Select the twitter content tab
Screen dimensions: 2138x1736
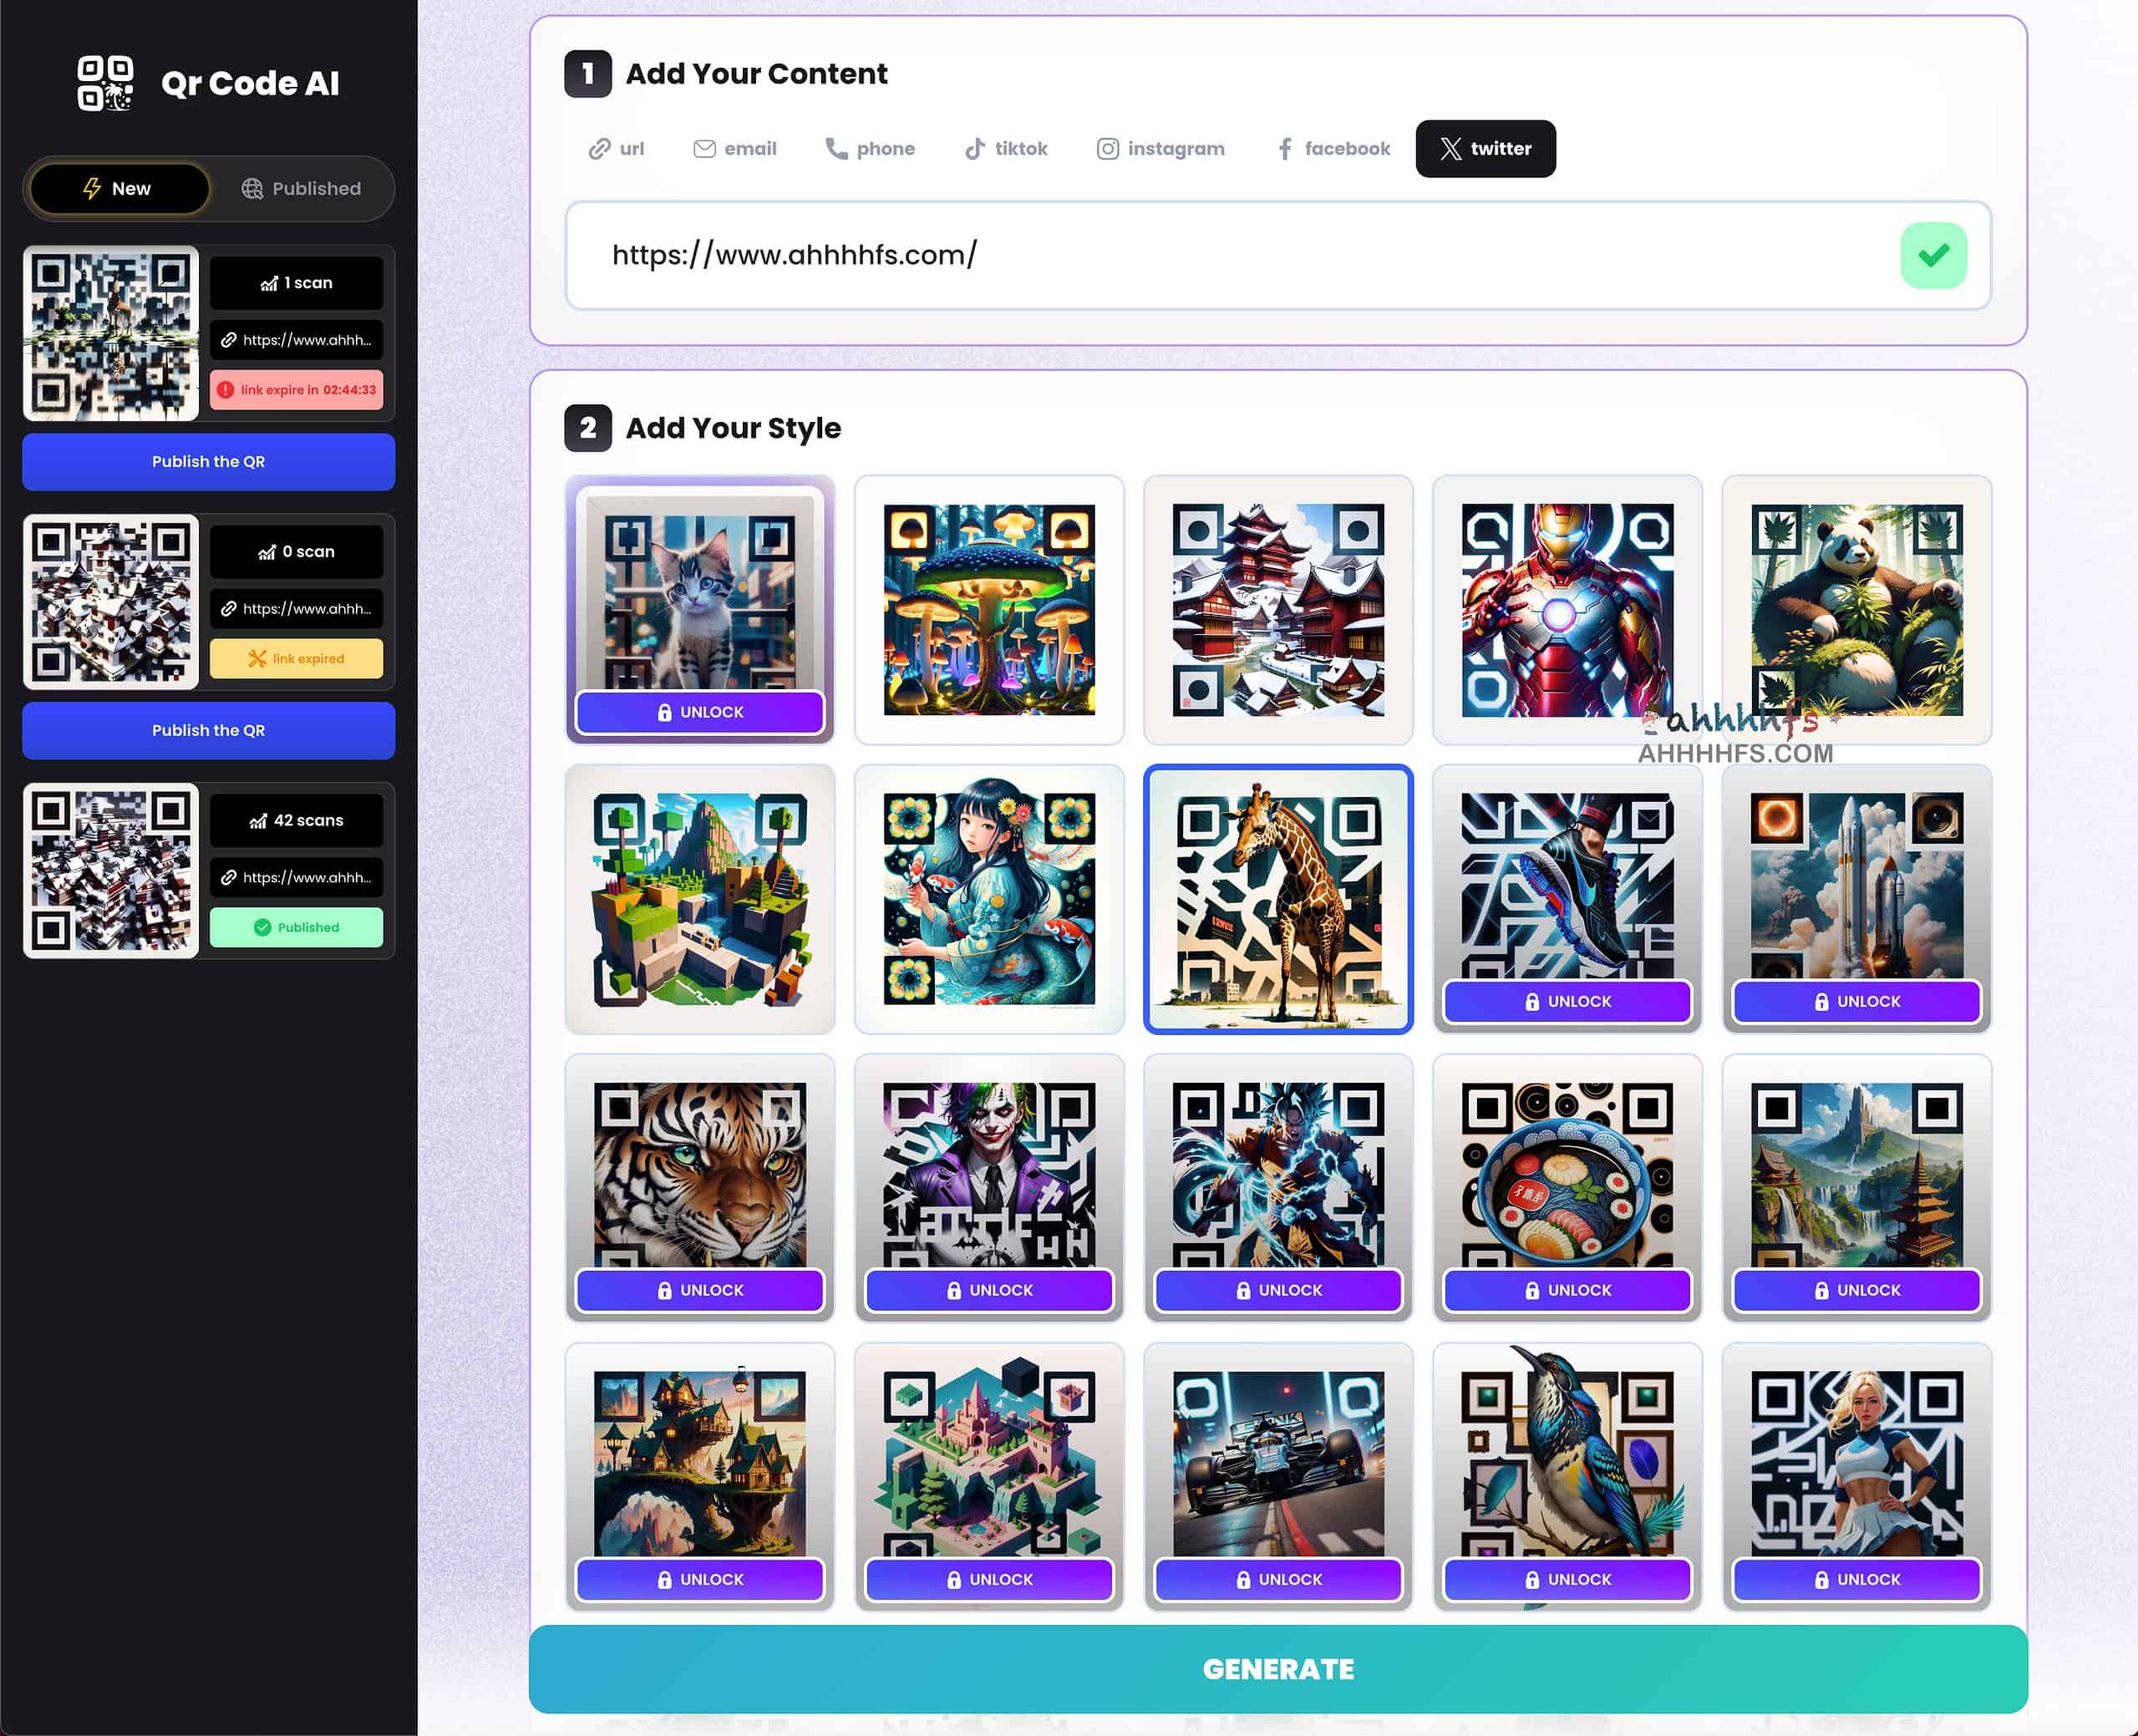[1485, 149]
